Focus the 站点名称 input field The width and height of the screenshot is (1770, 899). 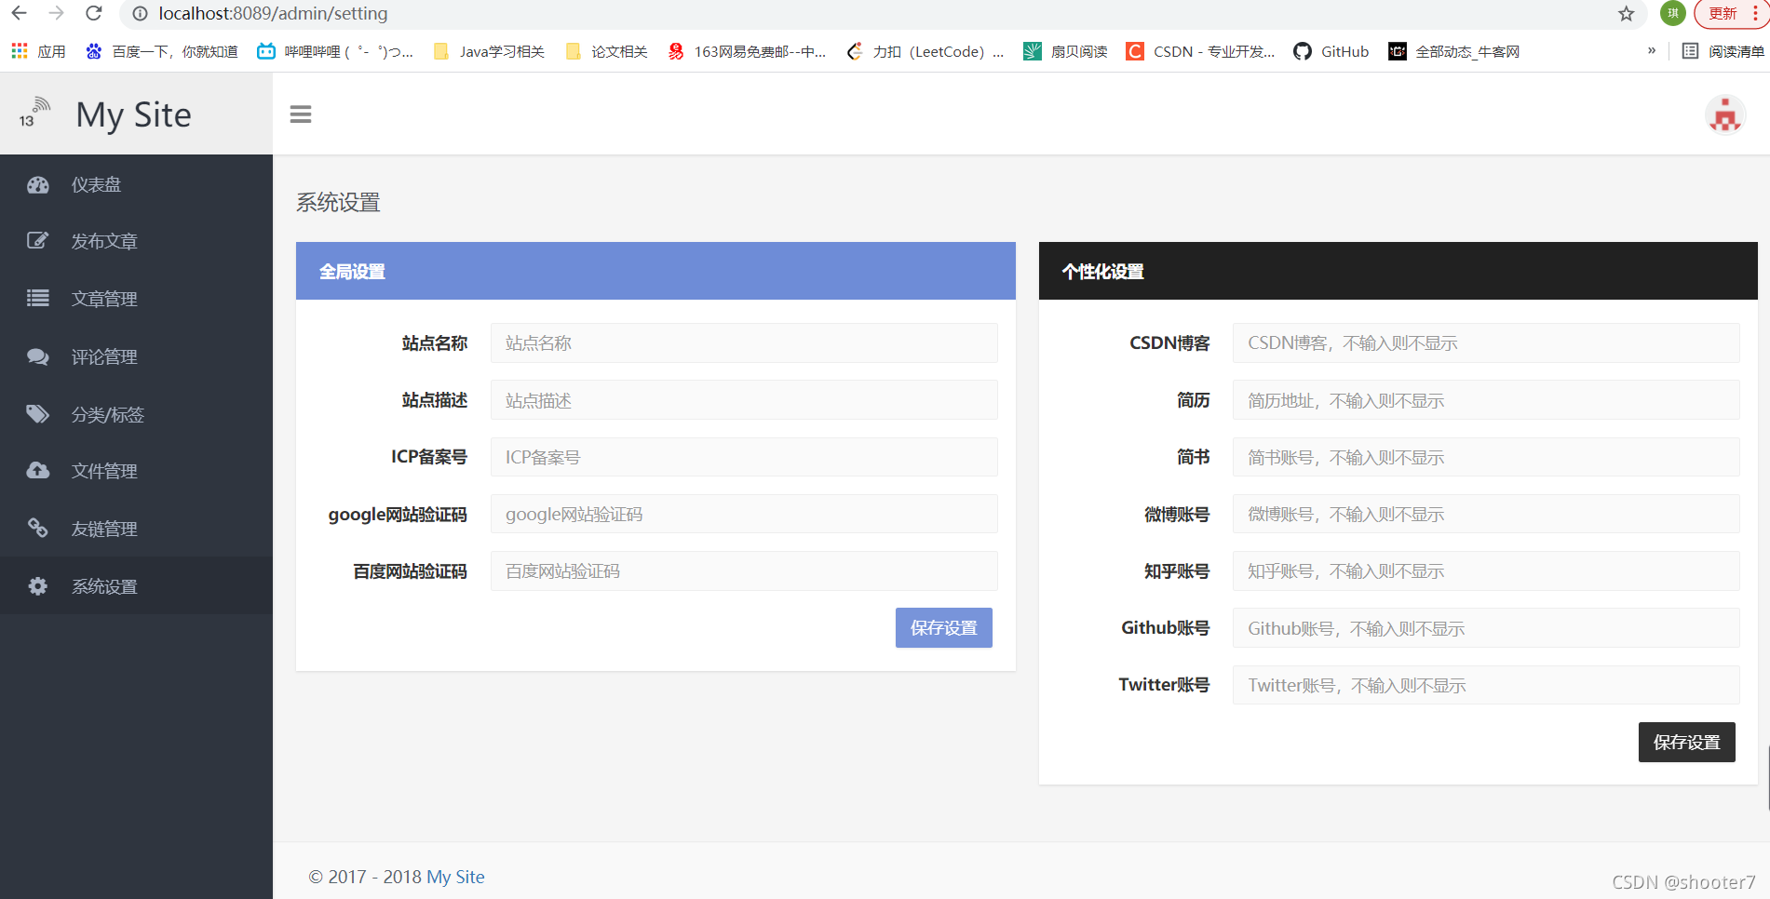(x=744, y=343)
